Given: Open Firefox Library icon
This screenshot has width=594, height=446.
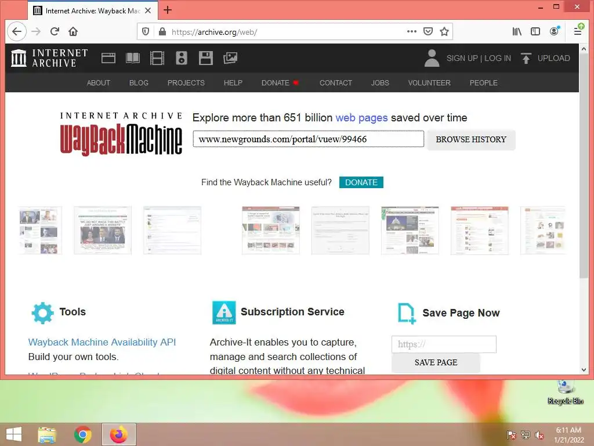Looking at the screenshot, I should point(517,31).
